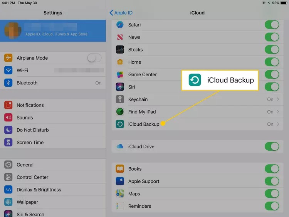Select Do Not Disturb in sidebar
The height and width of the screenshot is (217, 289).
[53, 130]
